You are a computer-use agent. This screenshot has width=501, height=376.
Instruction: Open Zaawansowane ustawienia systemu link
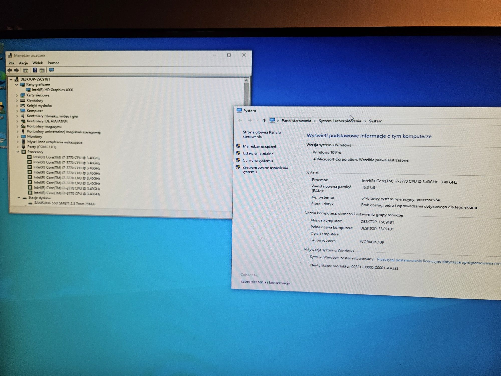click(x=265, y=170)
